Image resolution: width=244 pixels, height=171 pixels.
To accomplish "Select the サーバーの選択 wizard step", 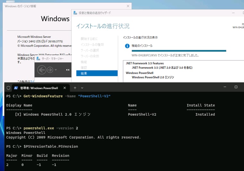I will [x=90, y=50].
